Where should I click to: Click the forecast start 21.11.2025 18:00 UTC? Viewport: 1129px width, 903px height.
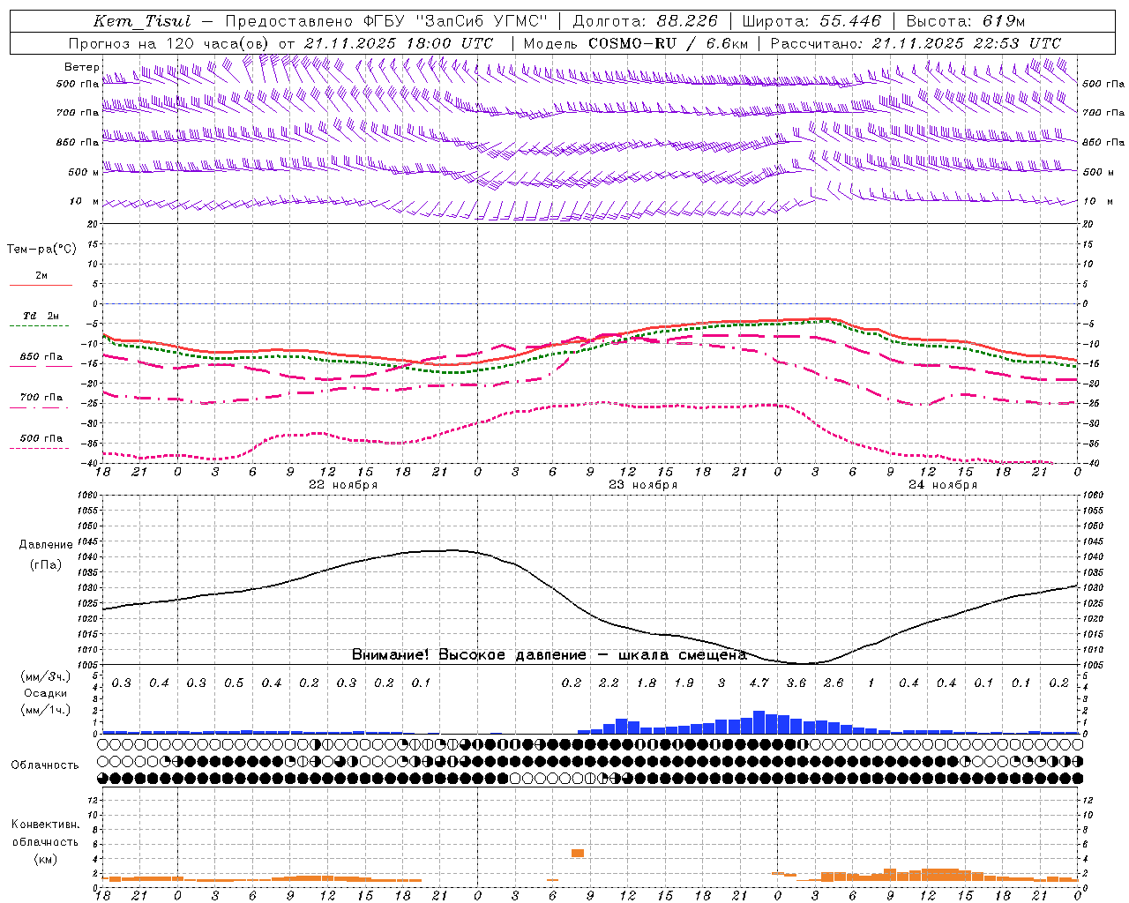[x=399, y=43]
